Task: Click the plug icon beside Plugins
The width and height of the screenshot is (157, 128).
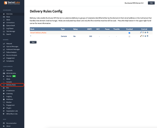Action: [4, 108]
